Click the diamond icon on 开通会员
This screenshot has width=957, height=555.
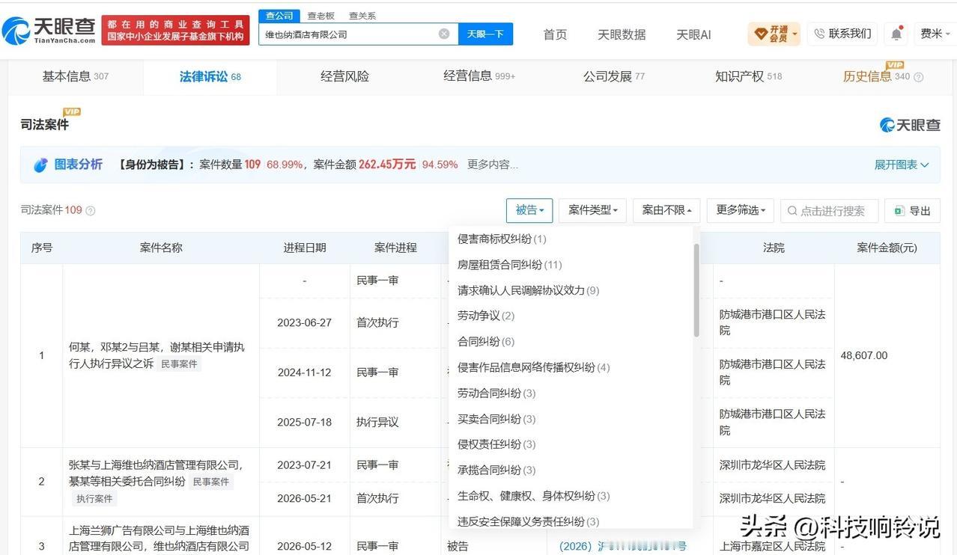pyautogui.click(x=761, y=34)
